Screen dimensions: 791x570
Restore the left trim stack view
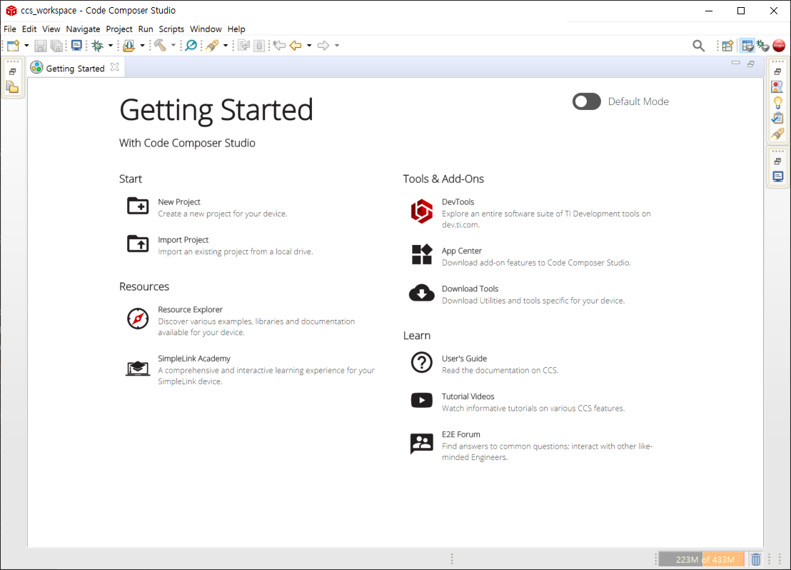coord(13,71)
